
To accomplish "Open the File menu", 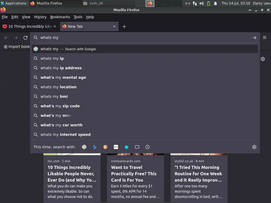I will pos(5,17).
